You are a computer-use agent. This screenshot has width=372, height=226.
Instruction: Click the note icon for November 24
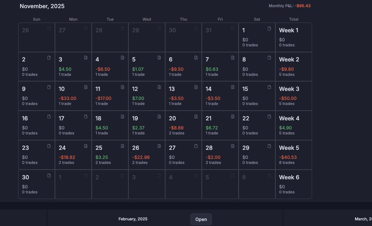(x=86, y=146)
